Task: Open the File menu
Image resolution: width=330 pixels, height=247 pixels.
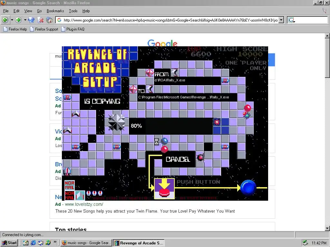Action: pyautogui.click(x=6, y=11)
